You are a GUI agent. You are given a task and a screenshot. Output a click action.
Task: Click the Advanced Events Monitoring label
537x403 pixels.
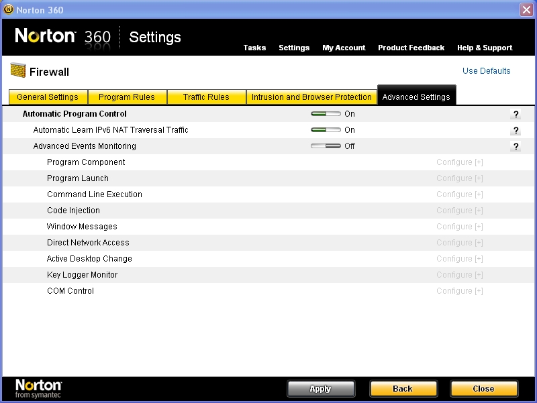tap(85, 146)
